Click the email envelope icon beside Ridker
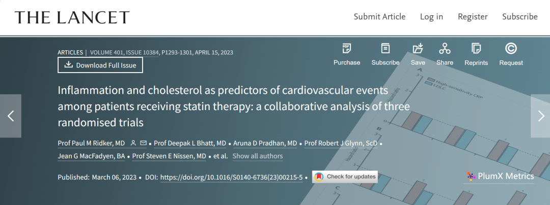The image size is (550, 205). point(143,143)
